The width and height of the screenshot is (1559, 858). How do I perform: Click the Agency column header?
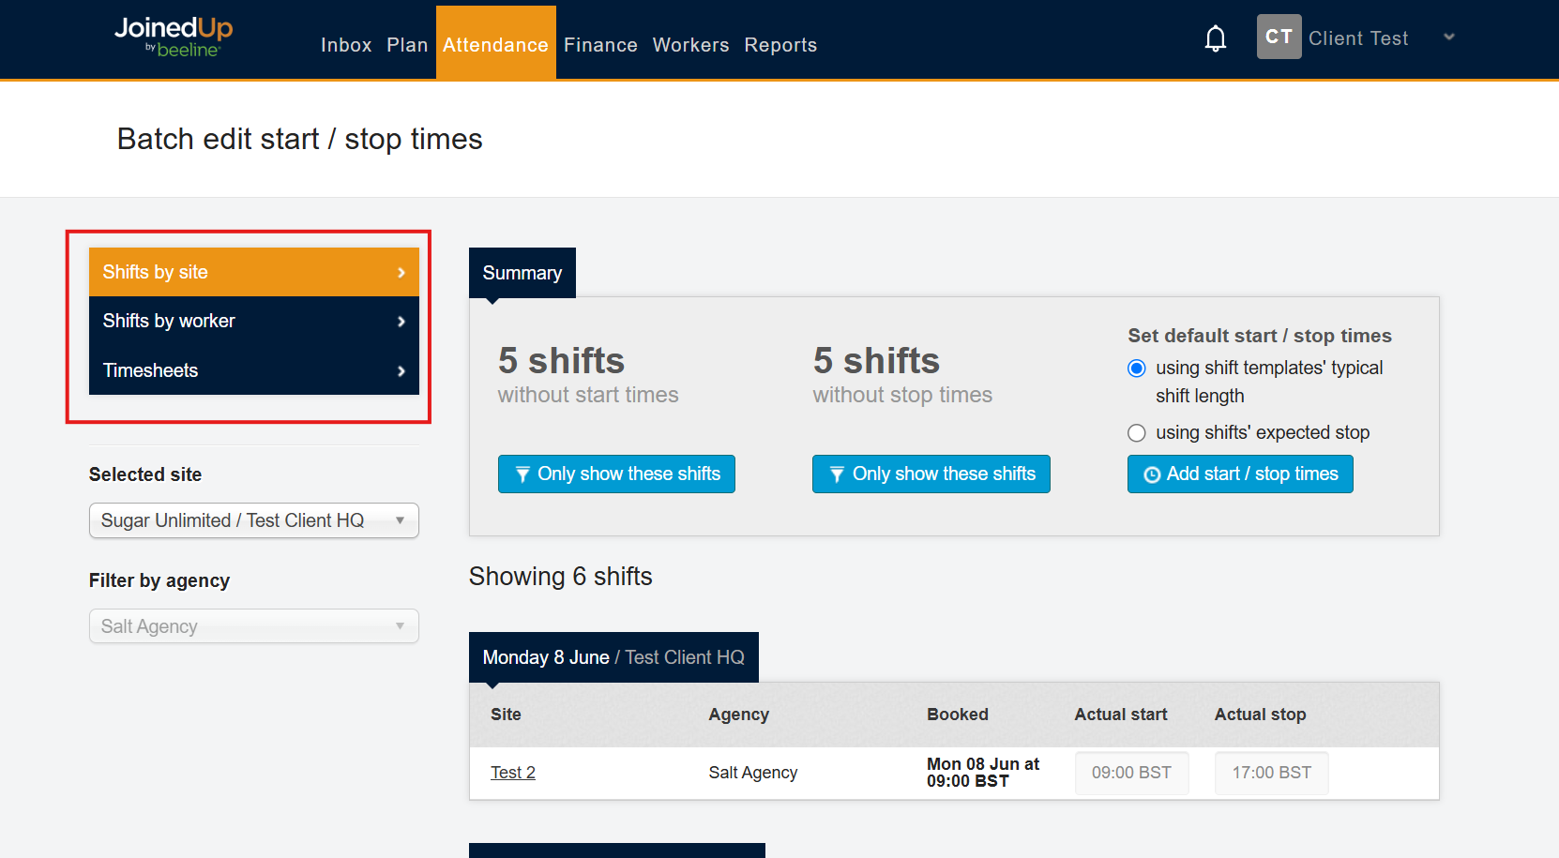coord(739,715)
